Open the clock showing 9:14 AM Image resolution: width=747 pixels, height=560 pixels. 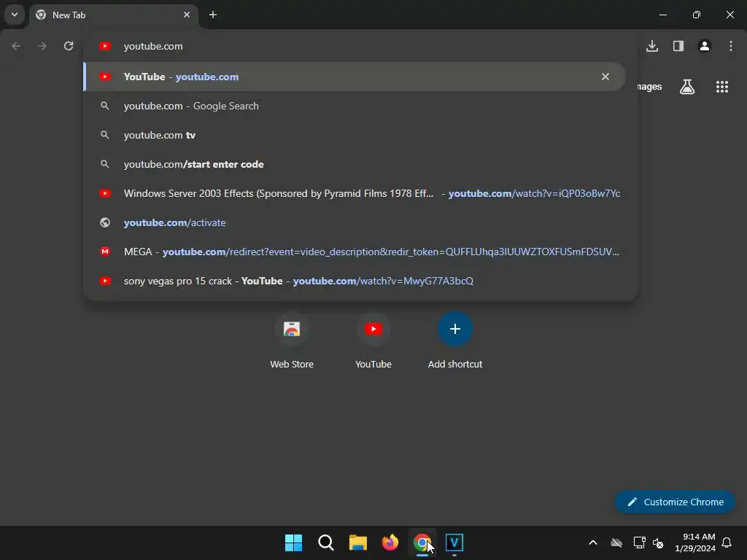695,542
